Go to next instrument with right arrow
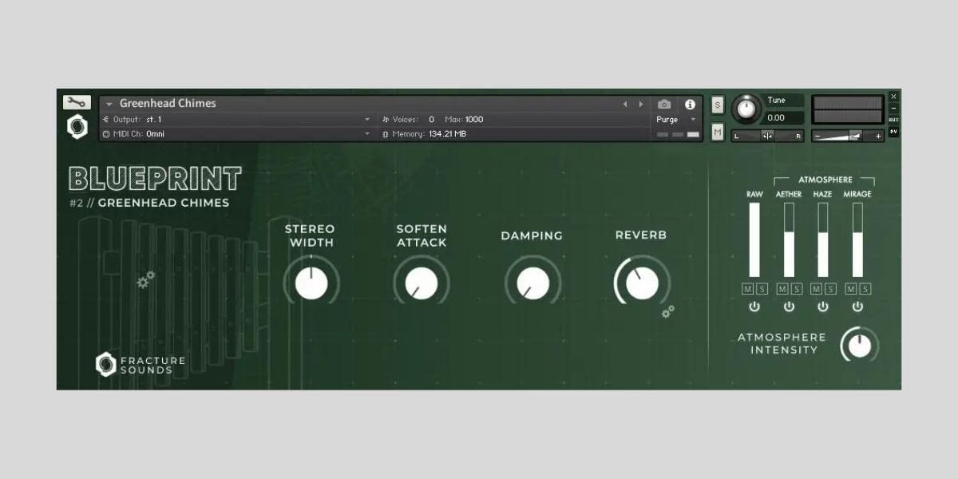 click(640, 104)
